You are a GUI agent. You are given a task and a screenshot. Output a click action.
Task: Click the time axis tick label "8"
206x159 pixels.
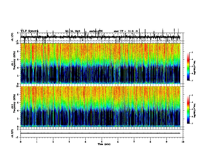[150, 142]
